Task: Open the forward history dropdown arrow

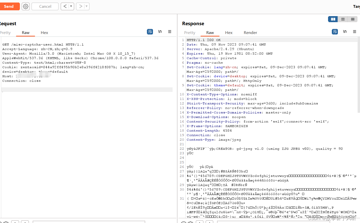Action: 87,6
